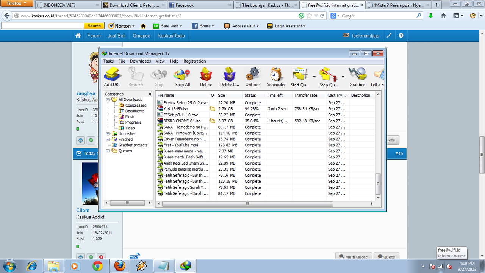Screen dimensions: 485x273
Task: Click the Firefox bookmarks menu icon
Action: tap(458, 16)
